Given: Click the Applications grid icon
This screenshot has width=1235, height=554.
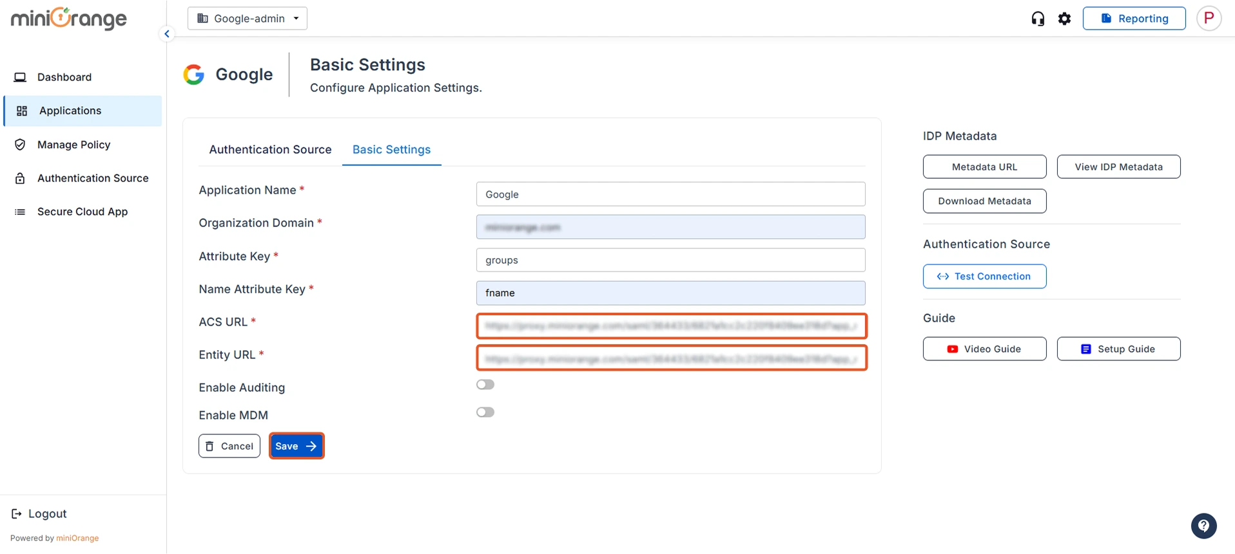Looking at the screenshot, I should 22,111.
